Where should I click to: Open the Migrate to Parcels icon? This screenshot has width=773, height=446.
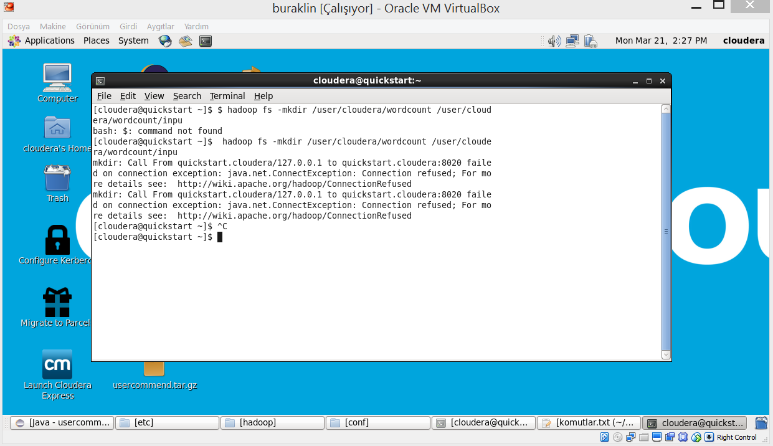57,303
